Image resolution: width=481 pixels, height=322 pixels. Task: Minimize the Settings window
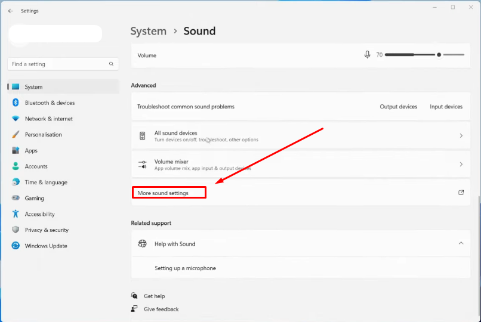click(434, 7)
